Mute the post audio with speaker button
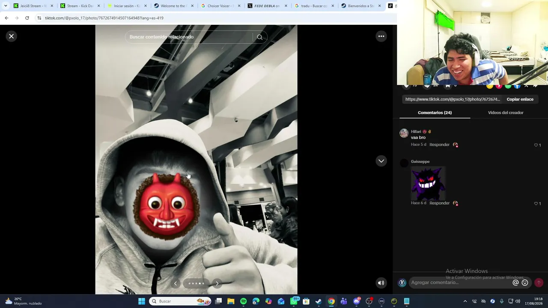This screenshot has height=308, width=548. tap(381, 283)
